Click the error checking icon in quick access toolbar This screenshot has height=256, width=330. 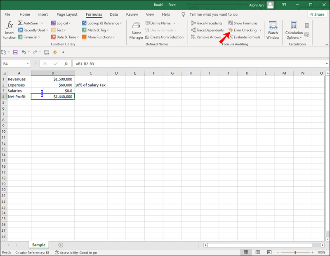(55, 52)
